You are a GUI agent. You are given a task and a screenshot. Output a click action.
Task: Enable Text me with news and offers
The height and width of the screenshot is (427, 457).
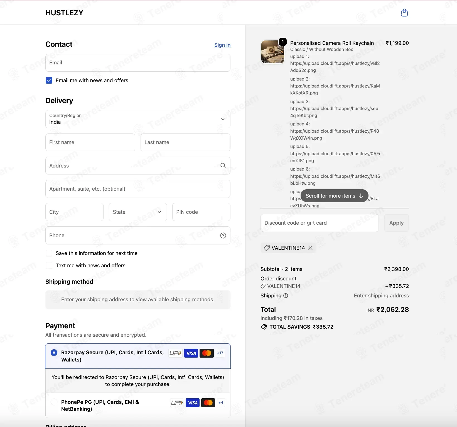tap(49, 265)
